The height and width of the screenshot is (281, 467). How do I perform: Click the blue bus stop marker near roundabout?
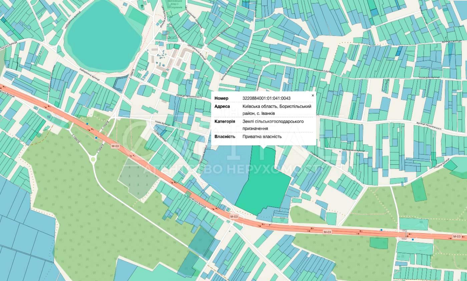click(96, 138)
